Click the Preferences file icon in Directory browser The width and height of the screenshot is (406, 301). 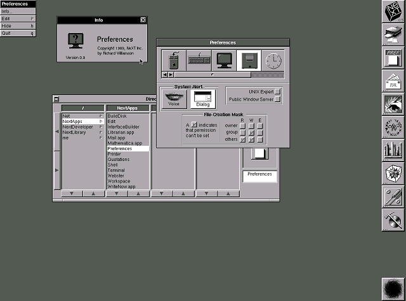point(259,154)
